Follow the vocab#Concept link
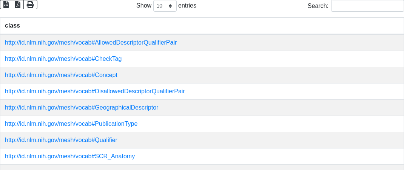The width and height of the screenshot is (404, 170). point(61,75)
